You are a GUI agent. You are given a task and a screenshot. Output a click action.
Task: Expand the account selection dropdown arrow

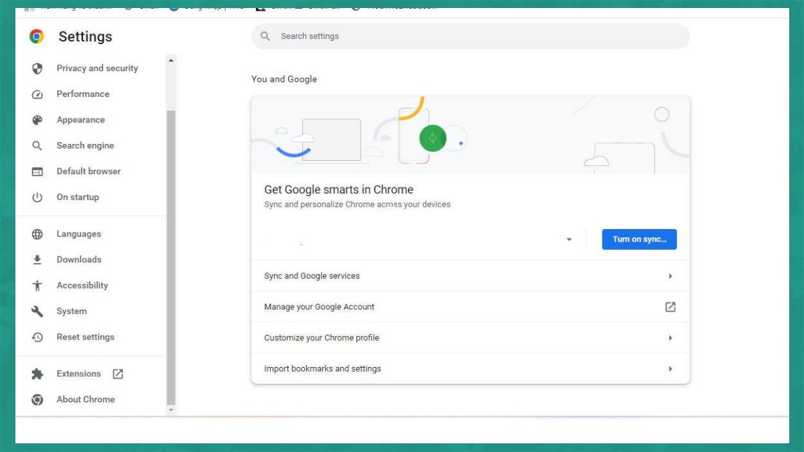pos(569,239)
